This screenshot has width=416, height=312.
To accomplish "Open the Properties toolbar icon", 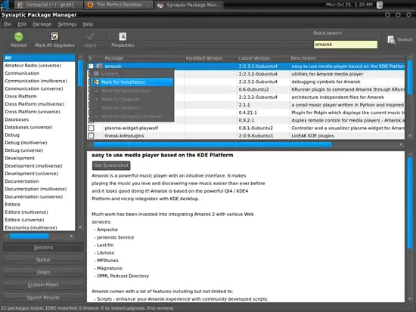I will (123, 36).
